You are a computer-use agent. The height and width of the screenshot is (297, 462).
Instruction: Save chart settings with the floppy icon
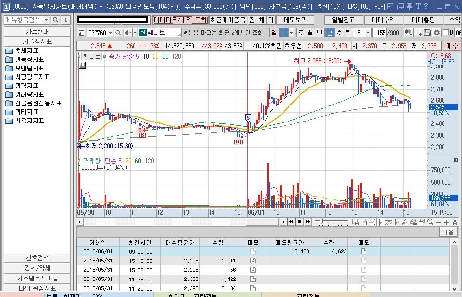[x=427, y=33]
